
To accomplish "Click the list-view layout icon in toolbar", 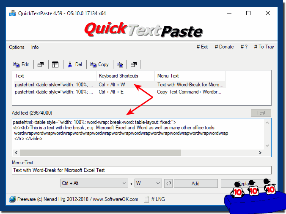I will [x=55, y=64].
